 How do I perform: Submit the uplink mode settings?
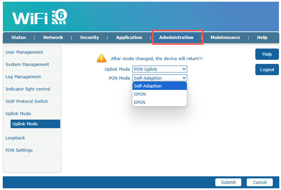[x=228, y=182]
